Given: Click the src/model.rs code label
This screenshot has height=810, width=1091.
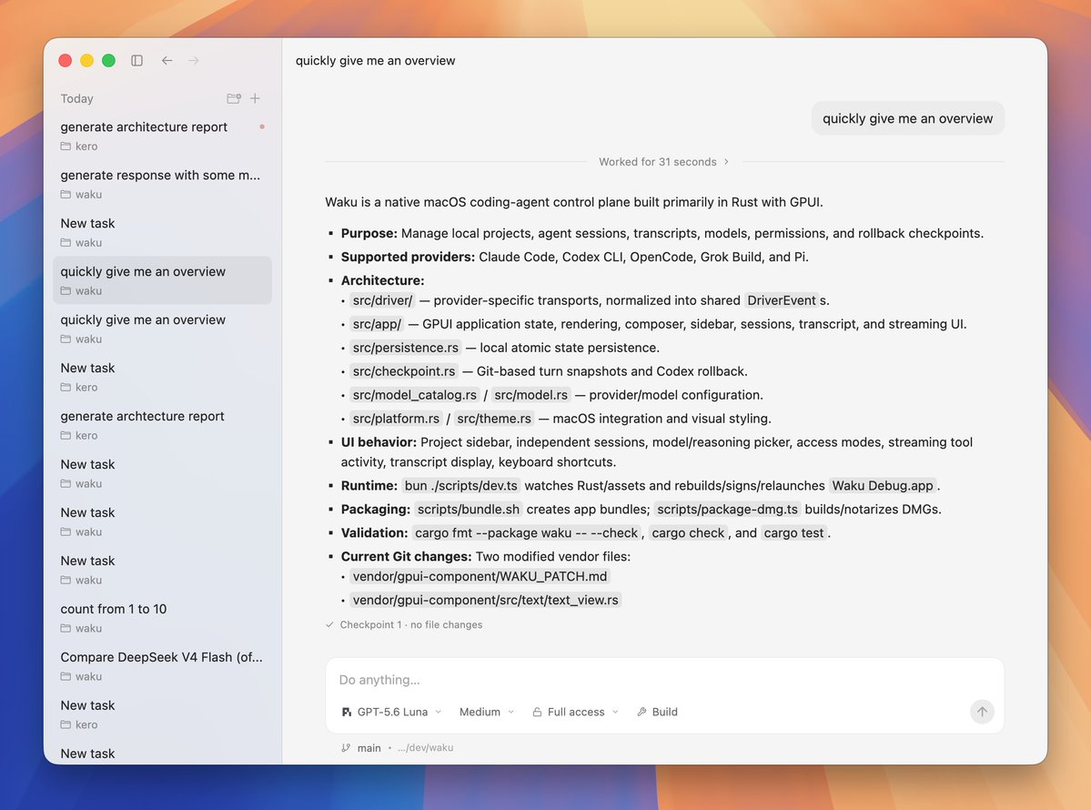Looking at the screenshot, I should (x=530, y=395).
